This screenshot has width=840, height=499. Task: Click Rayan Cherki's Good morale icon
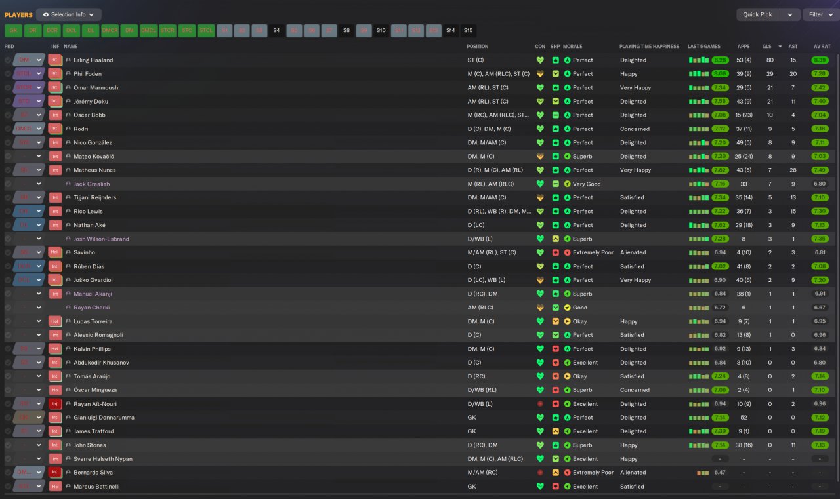(568, 308)
